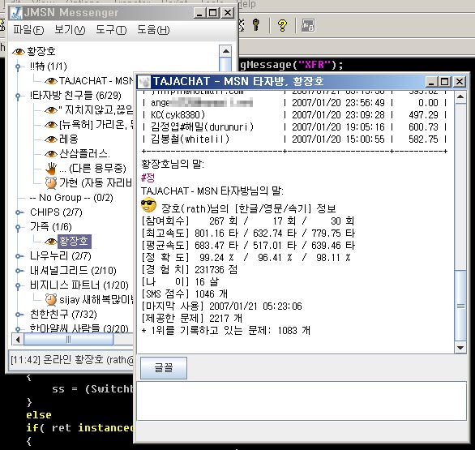The image size is (475, 450).
Task: Click the eye icon beside 지치지않고
Action: (51, 110)
